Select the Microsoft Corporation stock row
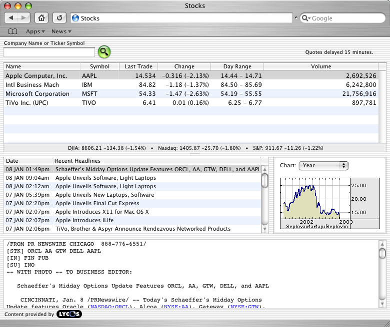This screenshot has width=390, height=327. pos(37,94)
